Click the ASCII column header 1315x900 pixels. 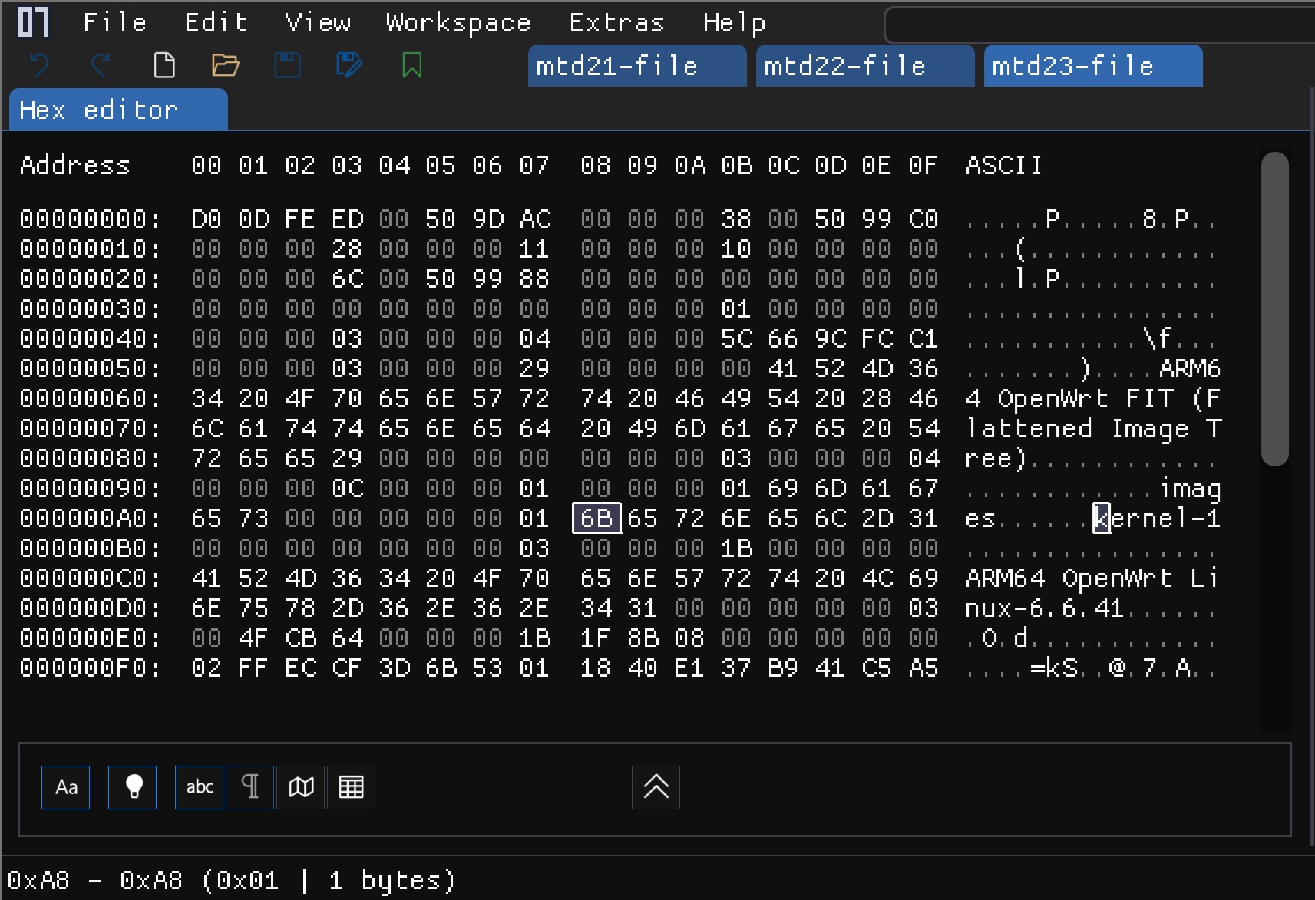coord(1003,165)
